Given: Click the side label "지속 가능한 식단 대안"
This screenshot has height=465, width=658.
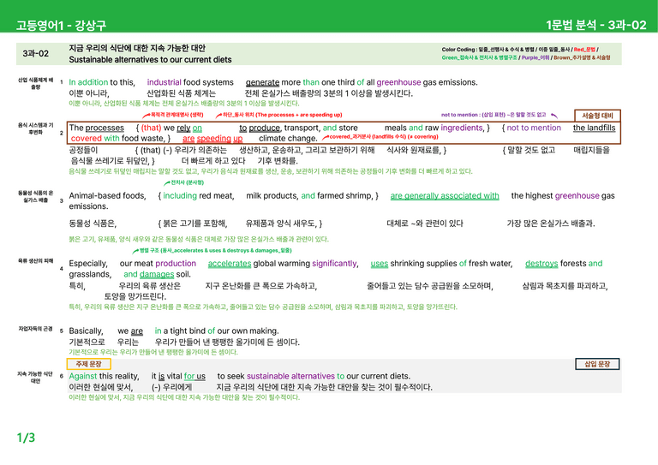Looking at the screenshot, I should pos(35,378).
